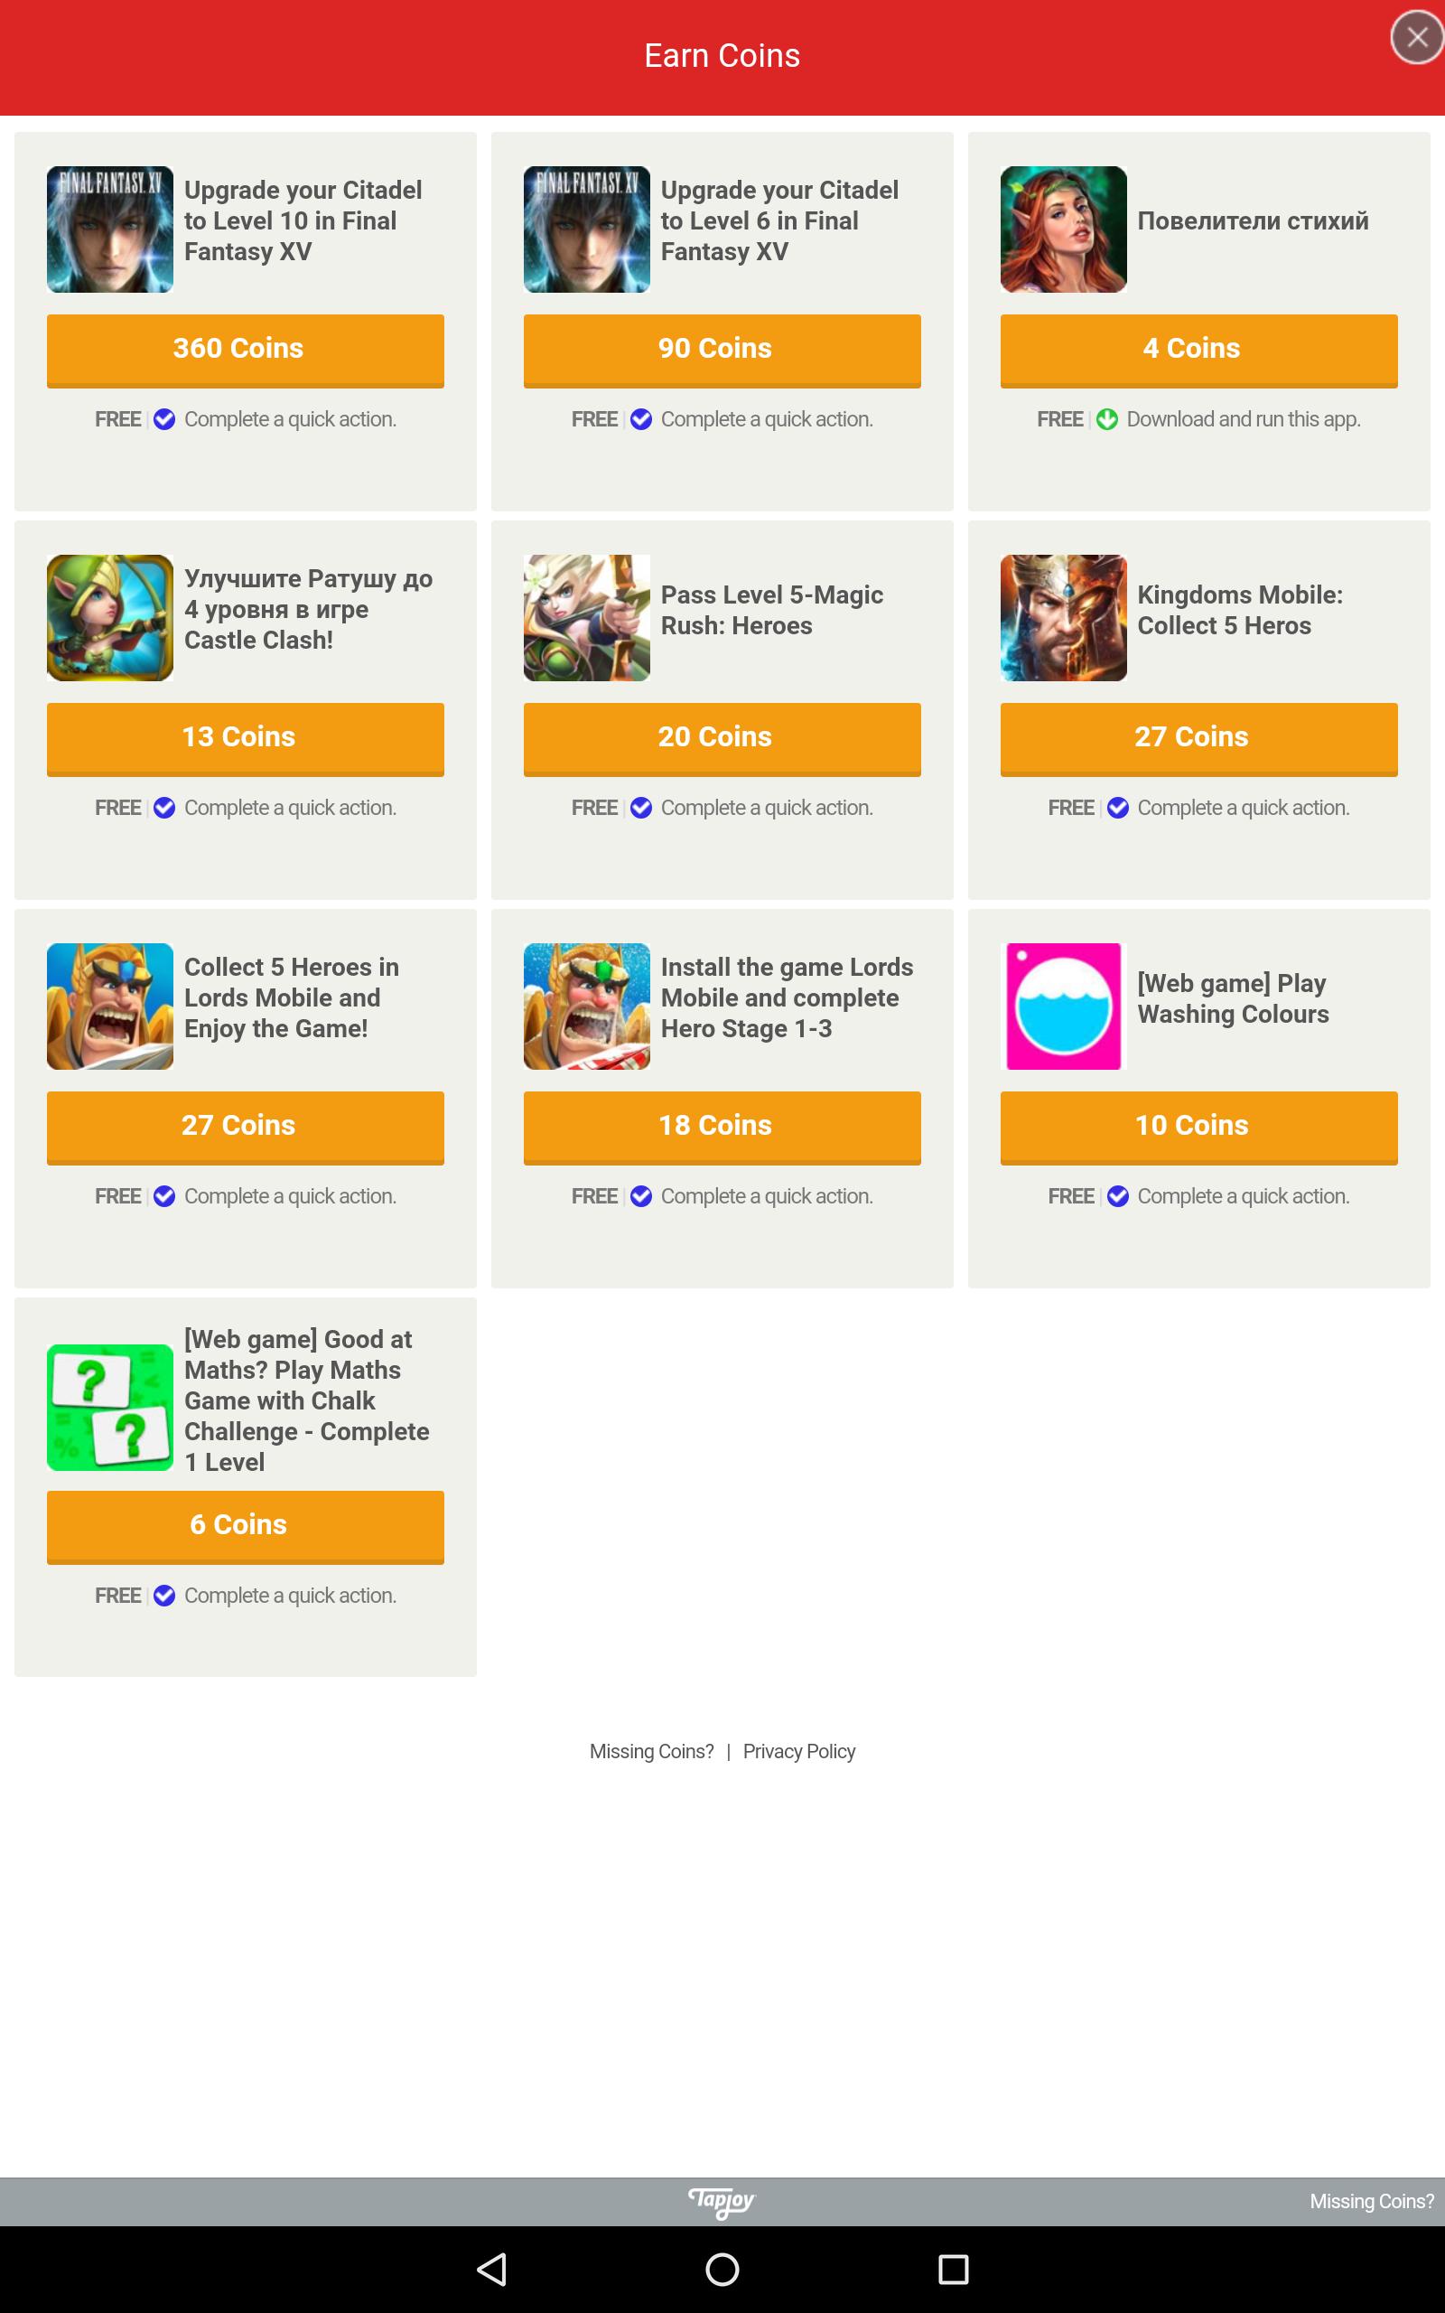This screenshot has height=2313, width=1445.
Task: Tap the 18 Coins button
Action: click(722, 1128)
